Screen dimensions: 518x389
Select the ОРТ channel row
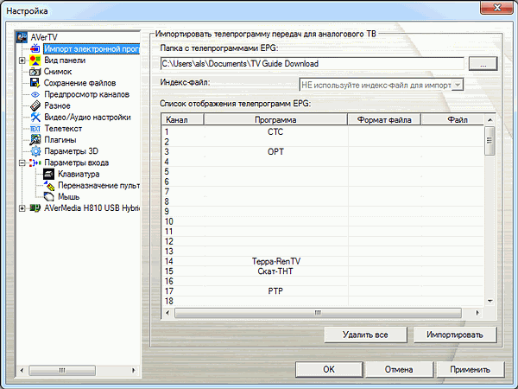(x=323, y=151)
